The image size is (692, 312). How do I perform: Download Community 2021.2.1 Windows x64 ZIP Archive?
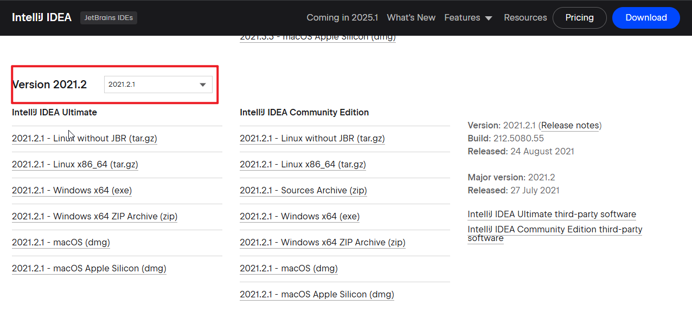pyautogui.click(x=322, y=243)
